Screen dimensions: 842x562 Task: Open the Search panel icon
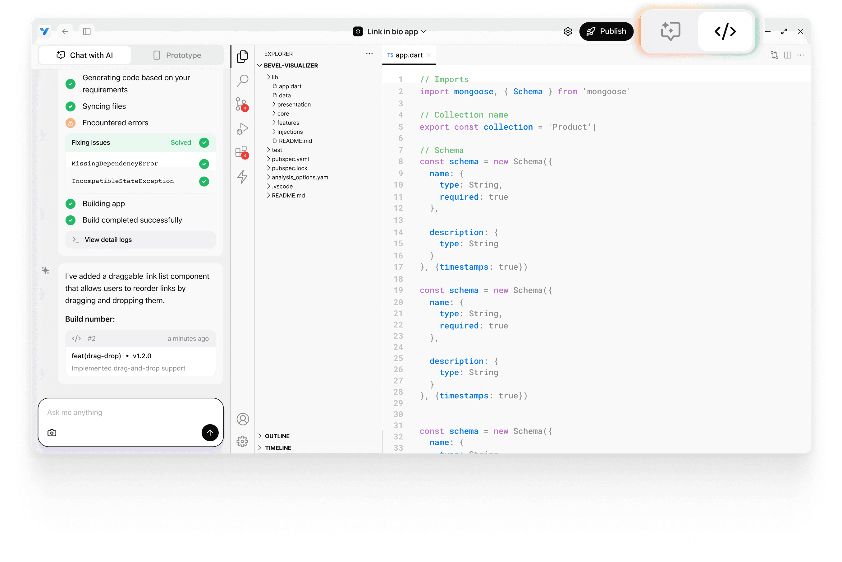[x=242, y=80]
